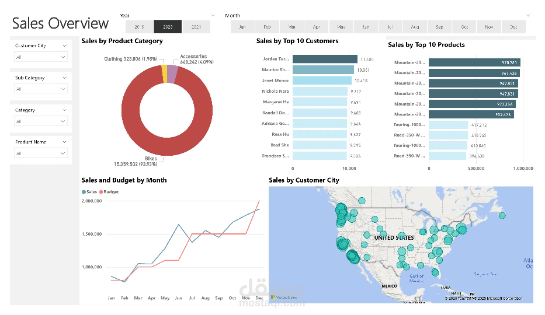
Task: Filter by Jan in Month slicer
Action: pyautogui.click(x=242, y=27)
